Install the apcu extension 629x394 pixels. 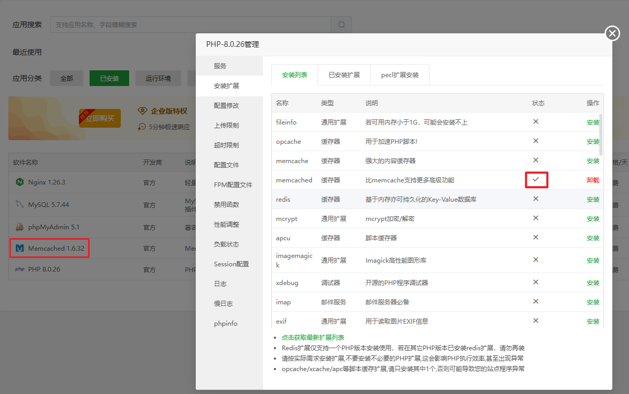coord(593,238)
